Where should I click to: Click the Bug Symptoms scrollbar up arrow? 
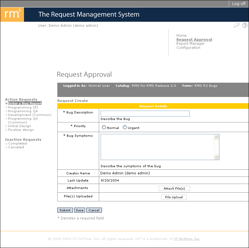click(216, 137)
